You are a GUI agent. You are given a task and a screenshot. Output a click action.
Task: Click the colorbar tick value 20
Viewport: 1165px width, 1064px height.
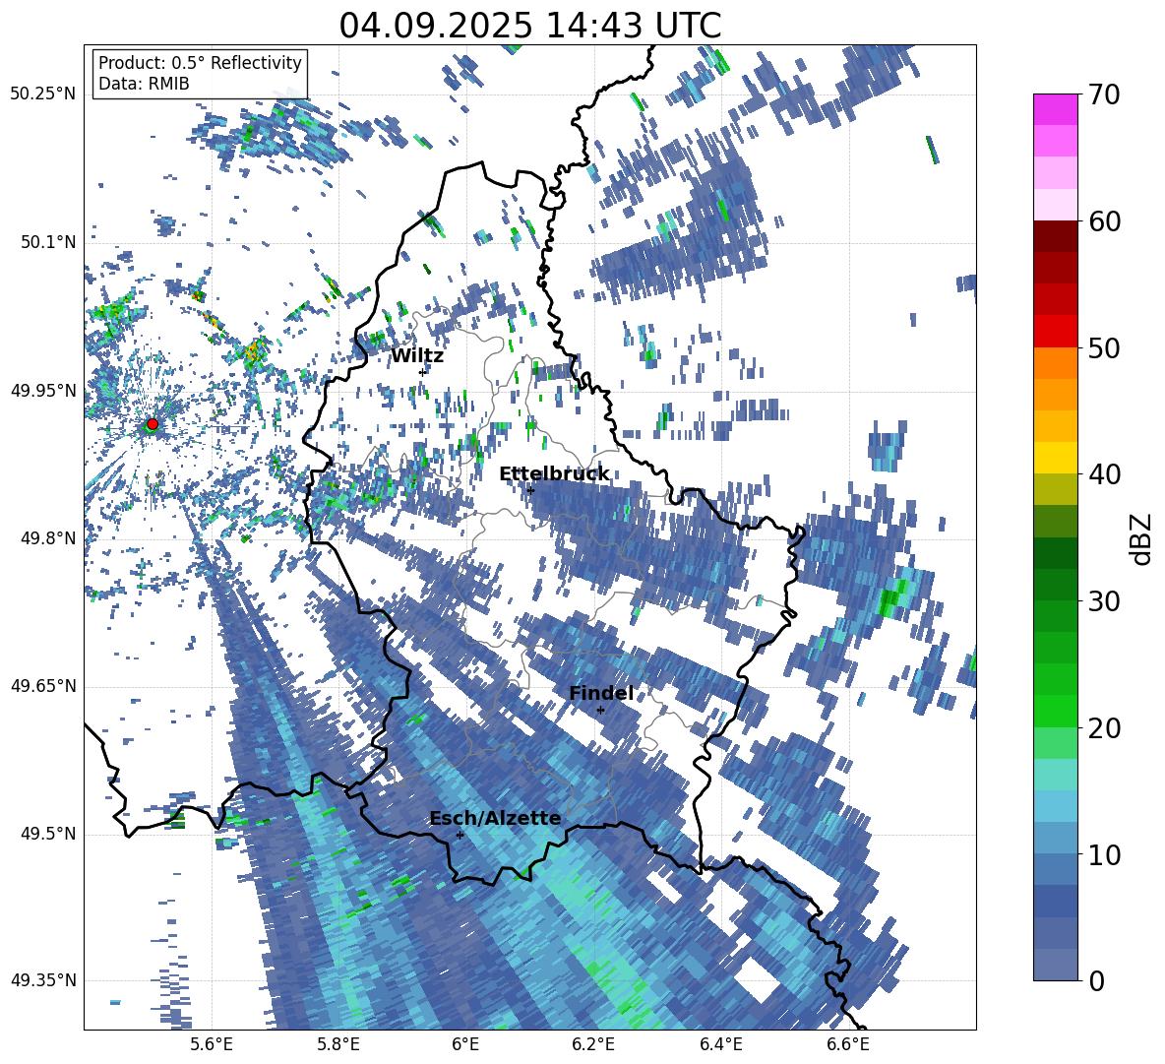click(x=1105, y=728)
